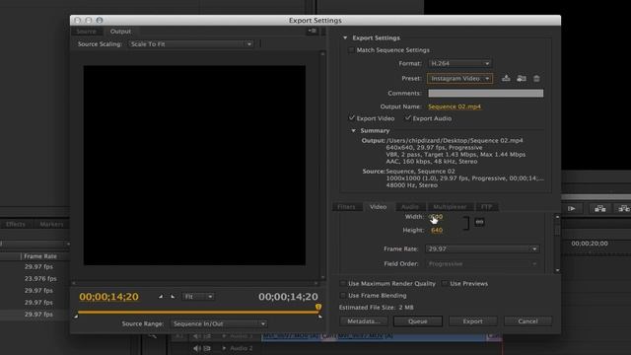
Task: Click in the Comments input field
Action: (x=486, y=94)
